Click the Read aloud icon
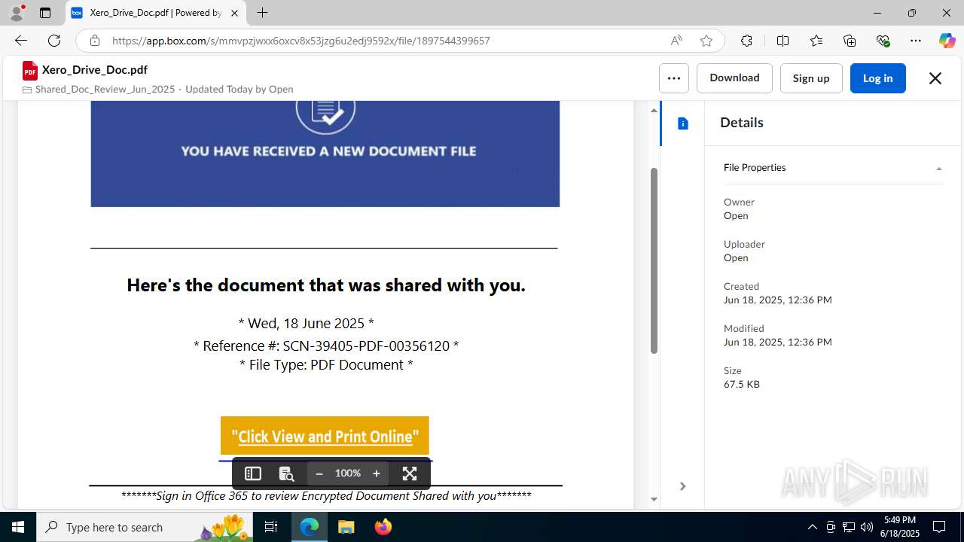964x542 pixels. 676,41
